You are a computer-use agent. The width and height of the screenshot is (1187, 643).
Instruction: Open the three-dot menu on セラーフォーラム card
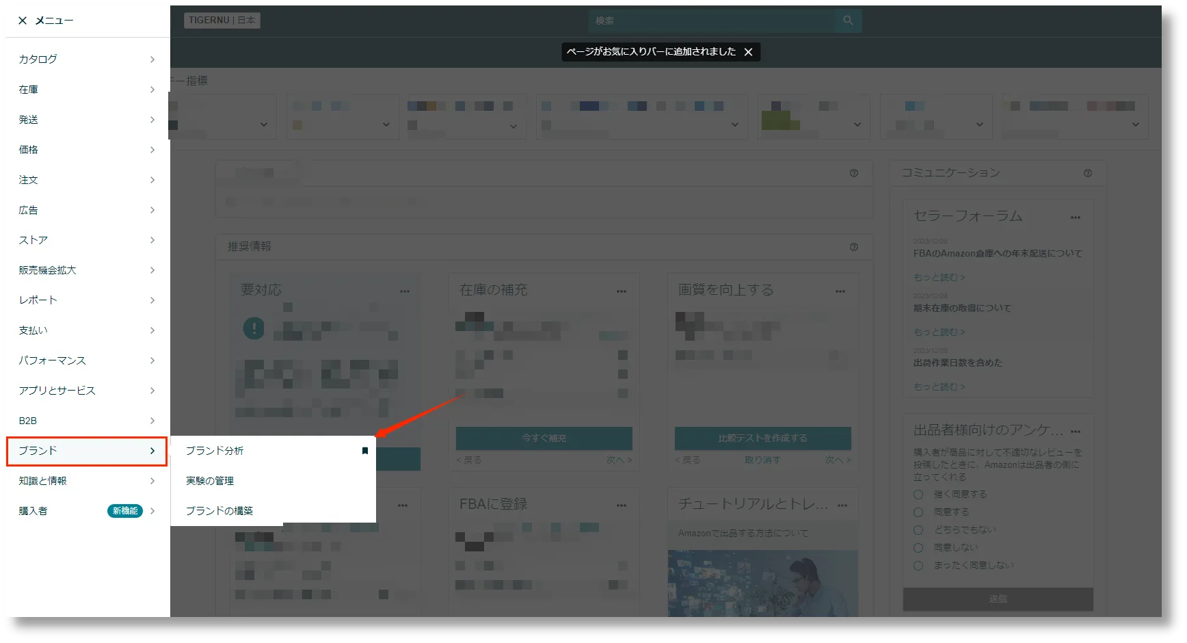[1075, 218]
